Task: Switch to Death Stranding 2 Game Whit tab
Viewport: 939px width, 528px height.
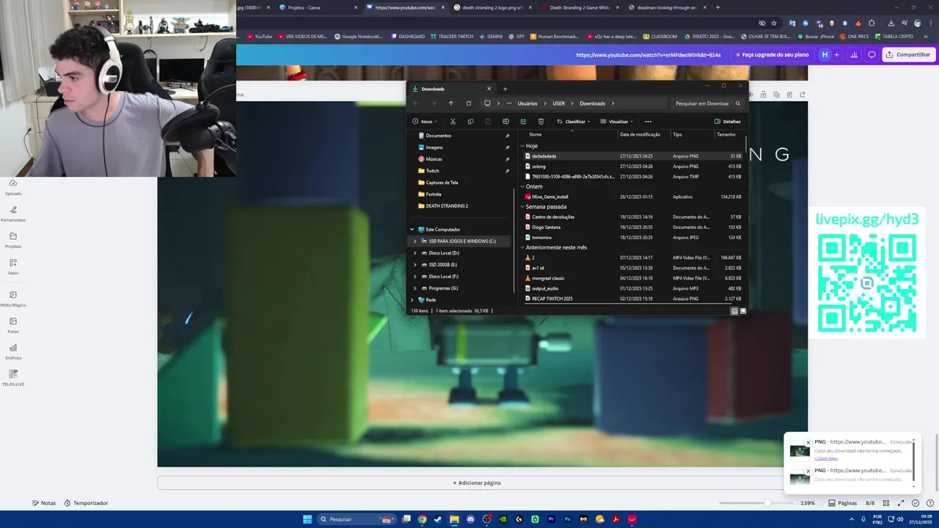Action: pyautogui.click(x=580, y=7)
